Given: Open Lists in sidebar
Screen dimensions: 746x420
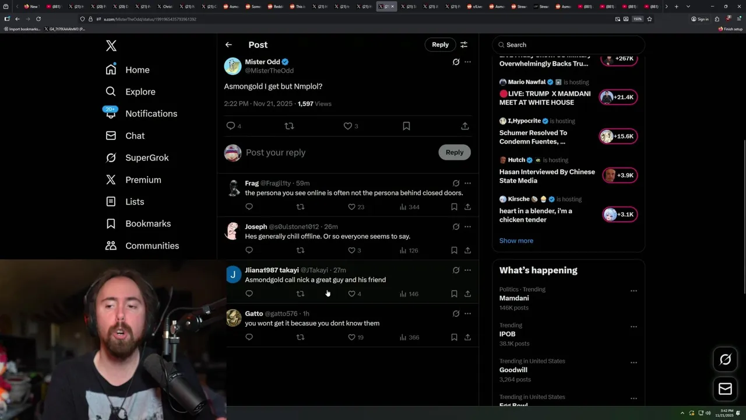Looking at the screenshot, I should click(125, 202).
